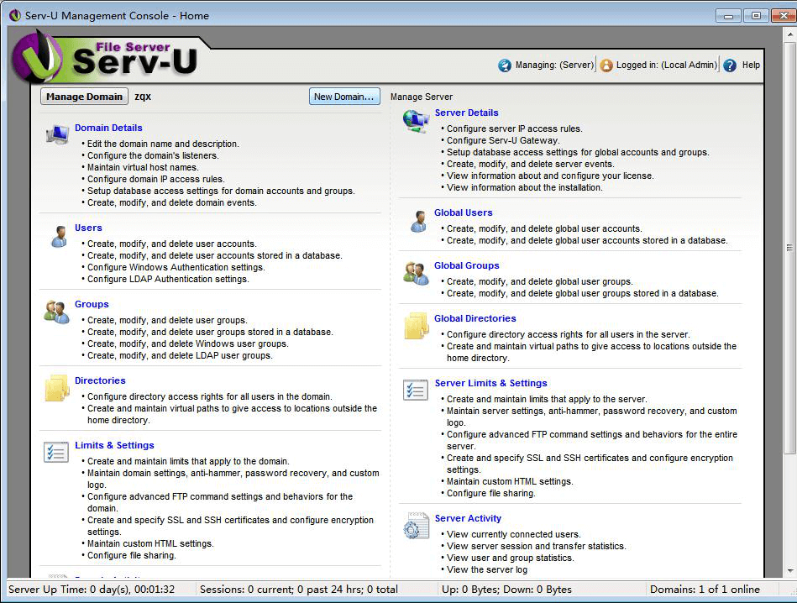Viewport: 797px width, 603px height.
Task: Click 'Configure LDAP Authentication settings.' text
Action: point(168,279)
